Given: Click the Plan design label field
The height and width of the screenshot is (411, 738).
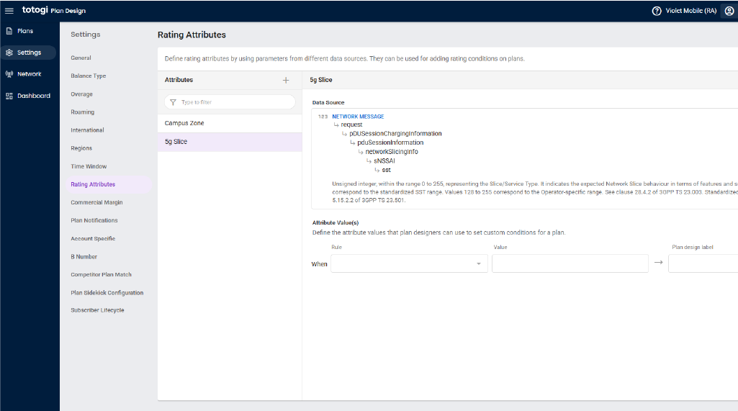Looking at the screenshot, I should point(703,263).
